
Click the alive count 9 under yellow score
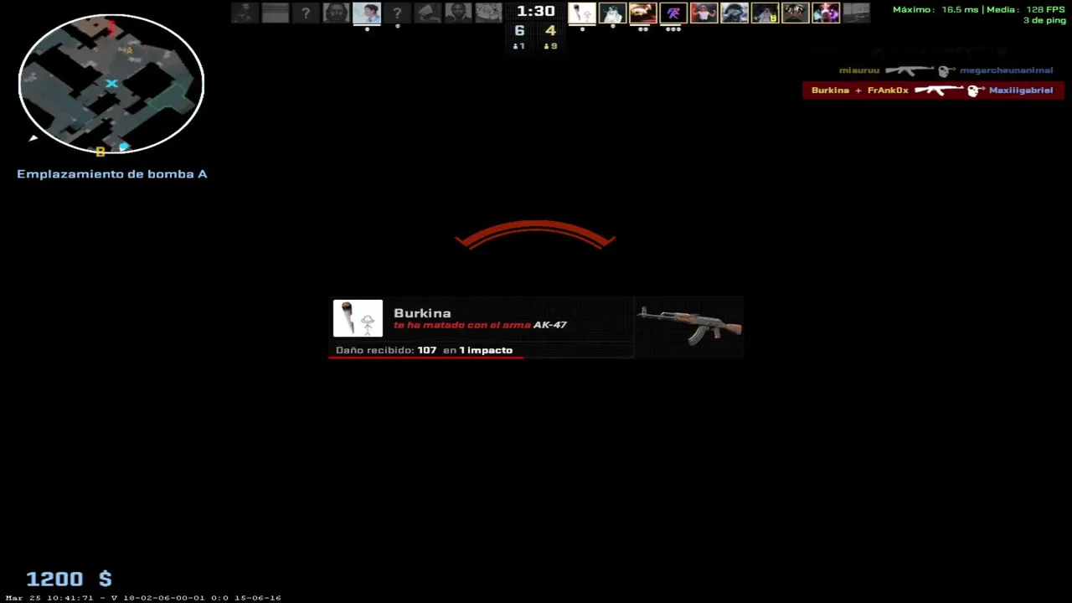click(550, 46)
